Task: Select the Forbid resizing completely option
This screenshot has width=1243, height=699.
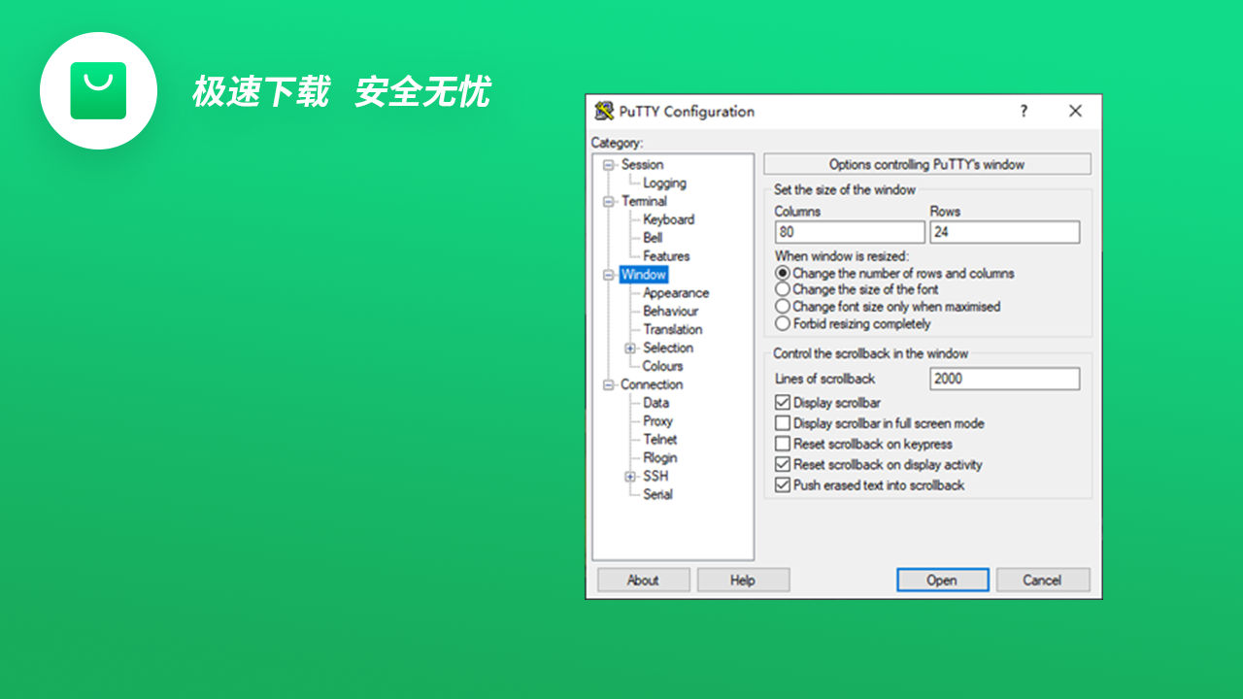Action: pos(783,322)
